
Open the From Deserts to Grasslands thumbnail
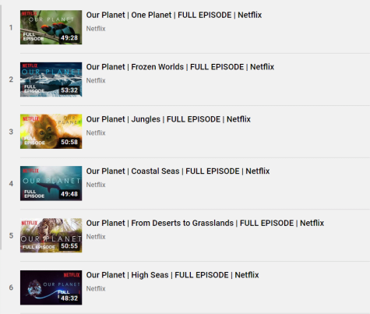coord(51,235)
